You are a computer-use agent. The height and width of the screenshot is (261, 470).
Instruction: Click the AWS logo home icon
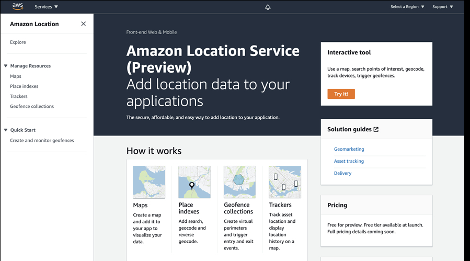[18, 7]
